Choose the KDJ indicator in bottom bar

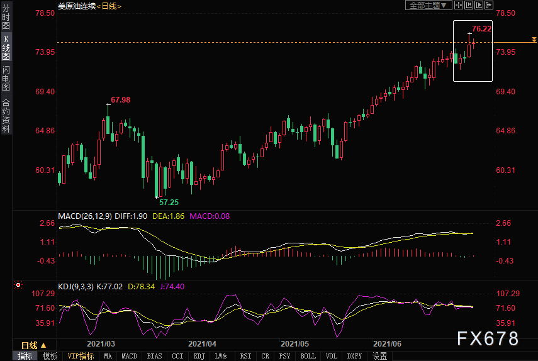coord(199,356)
